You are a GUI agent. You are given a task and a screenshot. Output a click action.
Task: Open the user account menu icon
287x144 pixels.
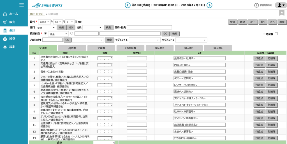point(281,5)
